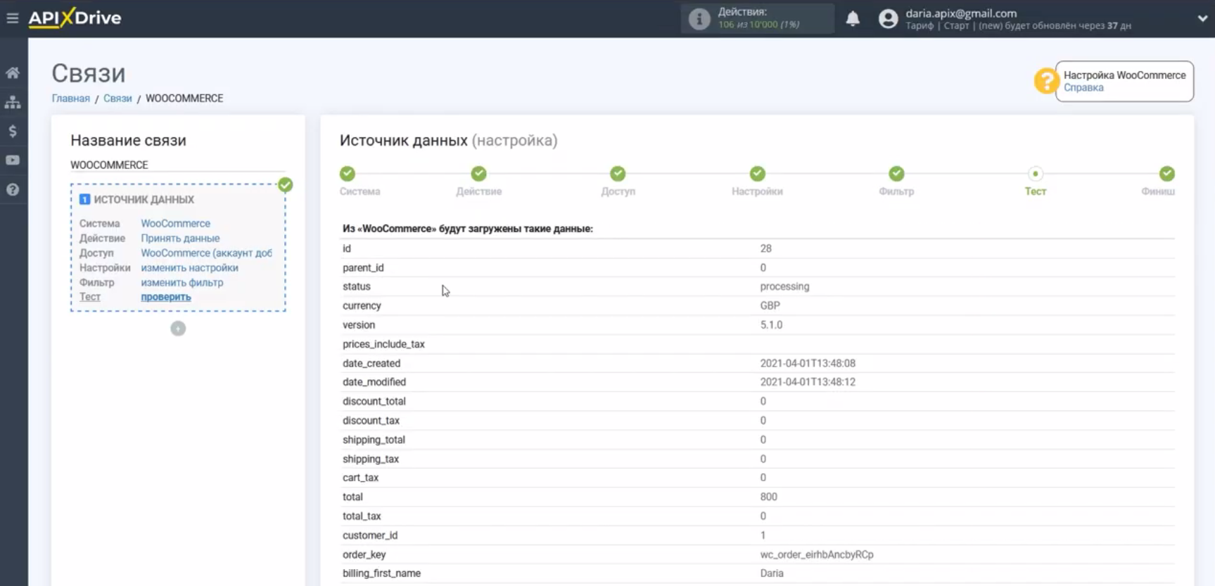This screenshot has width=1215, height=586.
Task: Go to Доступ step
Action: [x=618, y=174]
